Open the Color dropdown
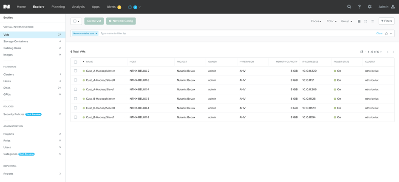This screenshot has width=399, height=182. (331, 21)
